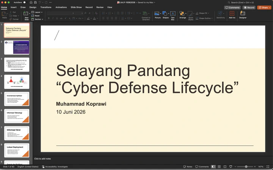
Task: Open the more options ellipsis in the title bar
Action: point(50,2)
